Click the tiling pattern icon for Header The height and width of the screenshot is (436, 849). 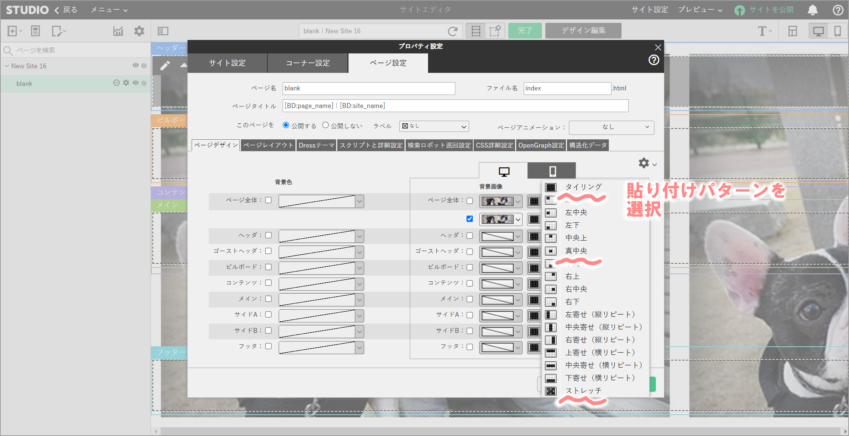534,236
